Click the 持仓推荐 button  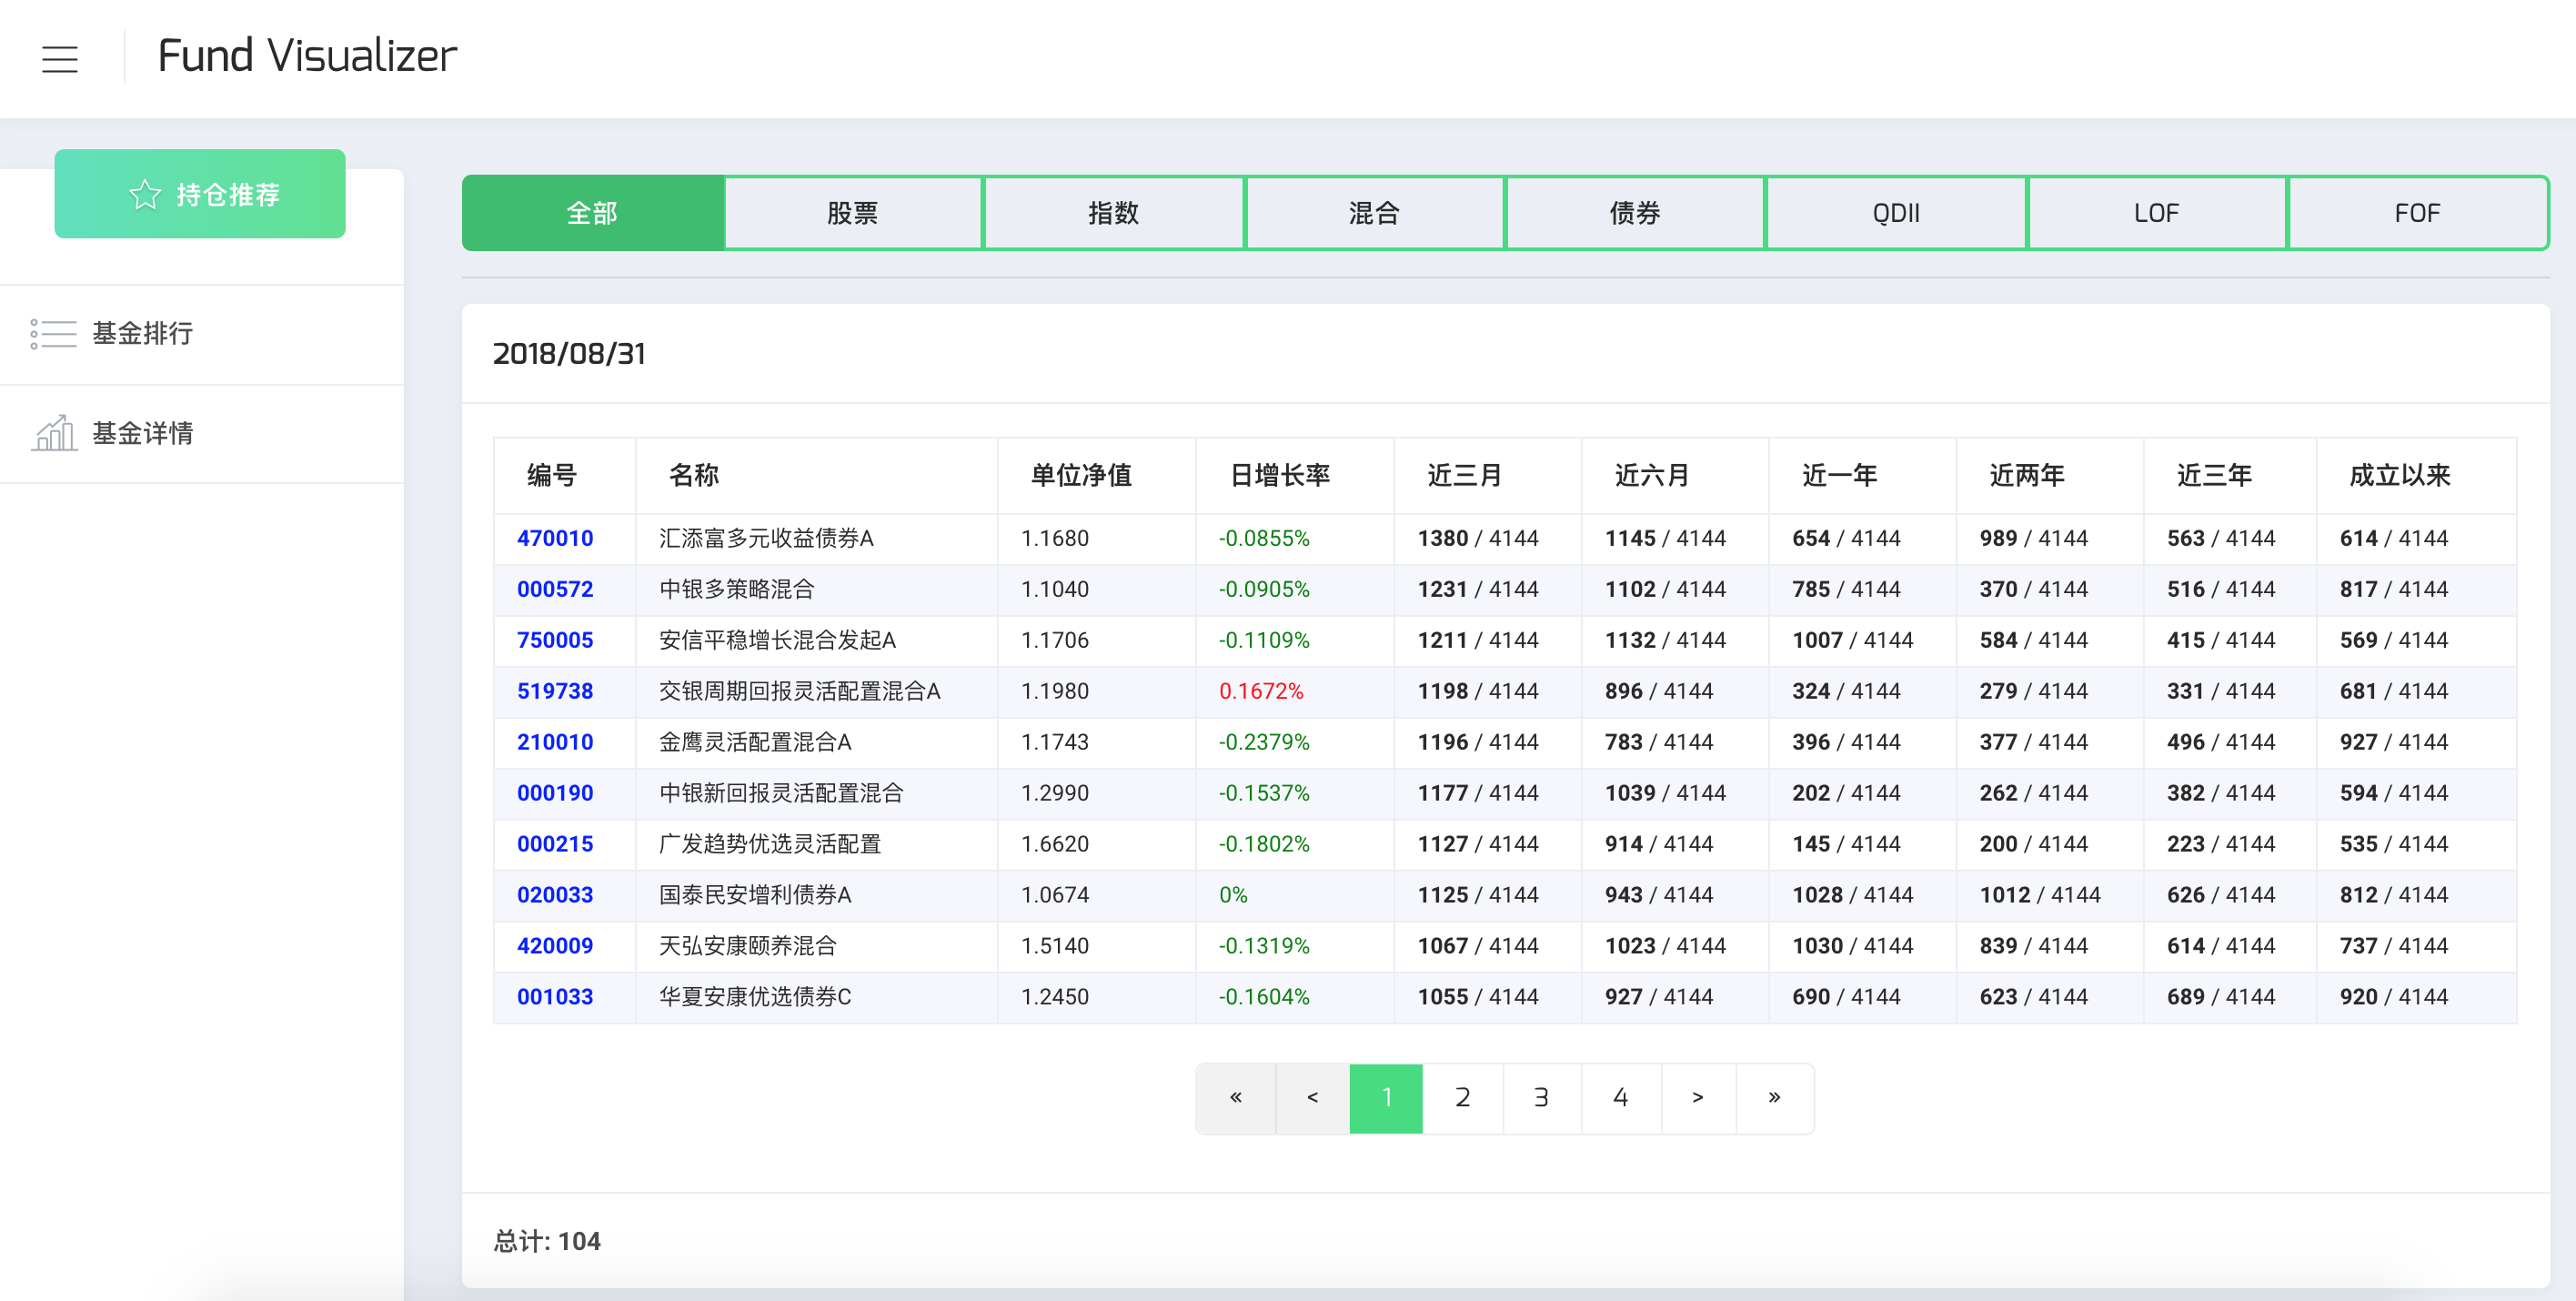pos(200,194)
